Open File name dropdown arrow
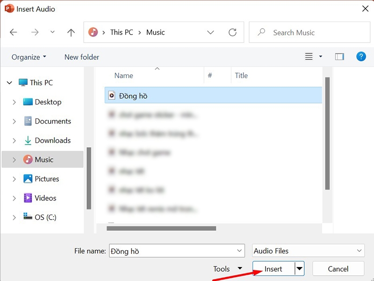The height and width of the screenshot is (281, 374). (239, 251)
